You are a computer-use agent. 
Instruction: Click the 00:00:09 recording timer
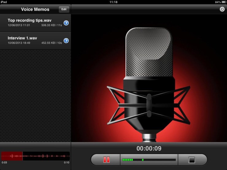[149, 149]
